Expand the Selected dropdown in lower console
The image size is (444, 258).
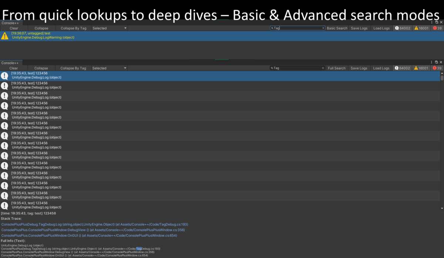coord(109,68)
